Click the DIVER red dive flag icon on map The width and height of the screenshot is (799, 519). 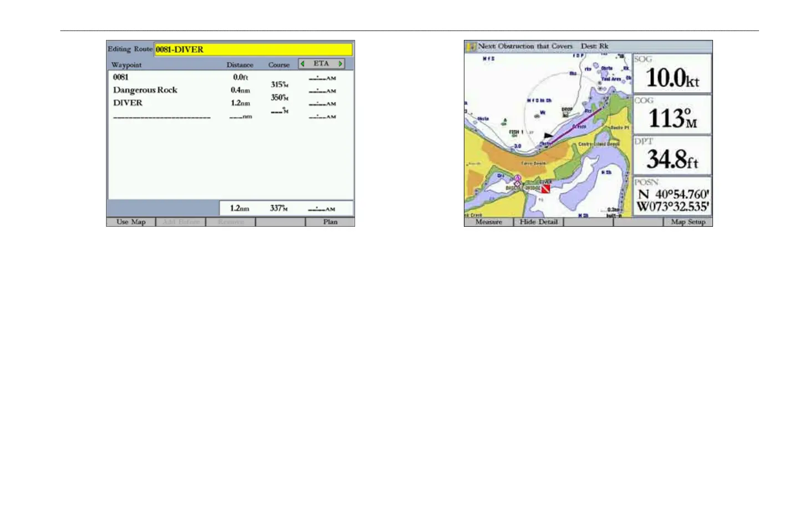point(545,190)
